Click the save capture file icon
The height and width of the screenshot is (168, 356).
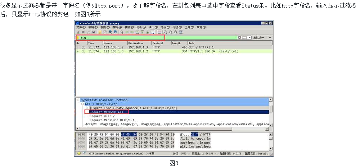(105, 32)
